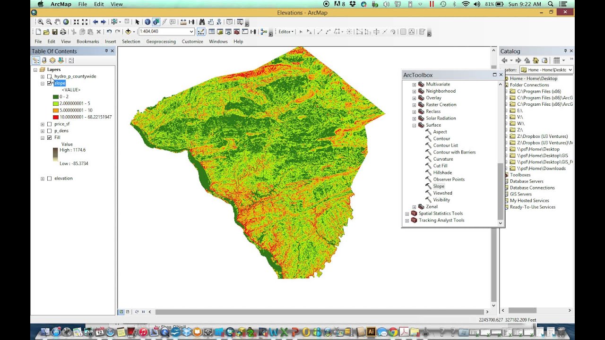The width and height of the screenshot is (605, 340).
Task: Select the Measure tool
Action: [x=183, y=22]
